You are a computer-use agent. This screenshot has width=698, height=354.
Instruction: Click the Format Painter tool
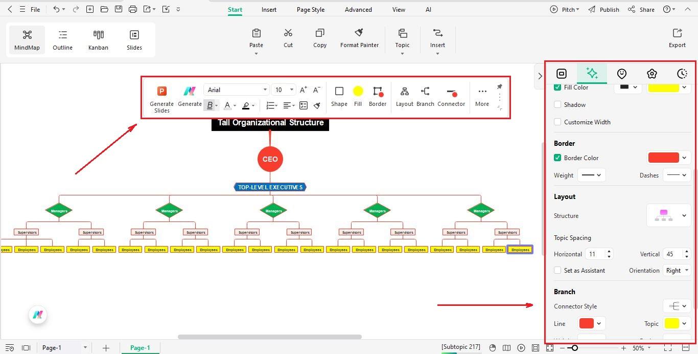[359, 37]
